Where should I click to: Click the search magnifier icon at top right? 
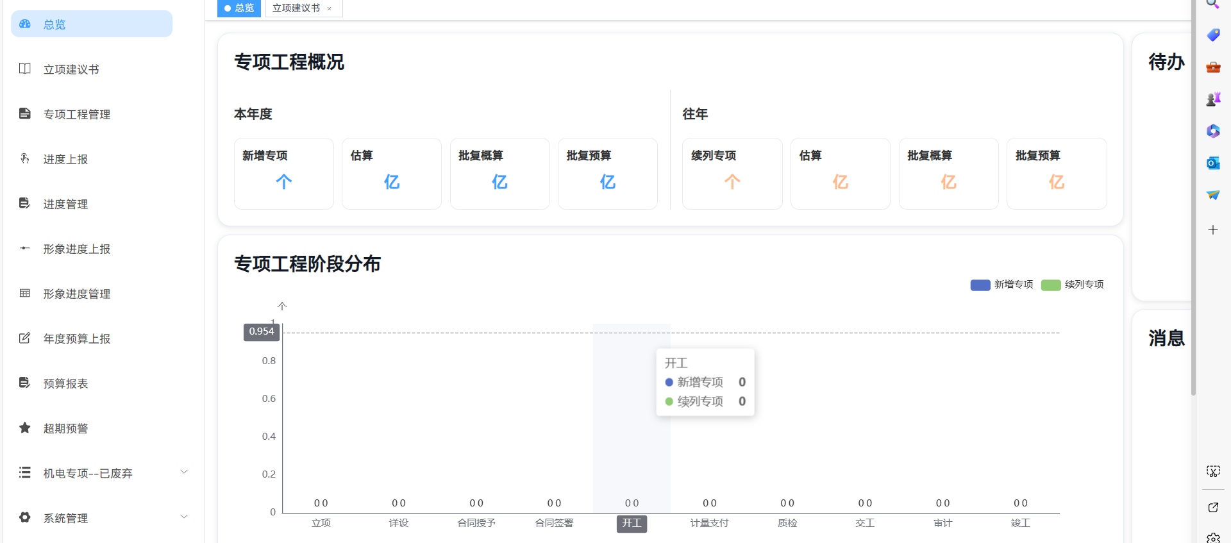point(1213,4)
